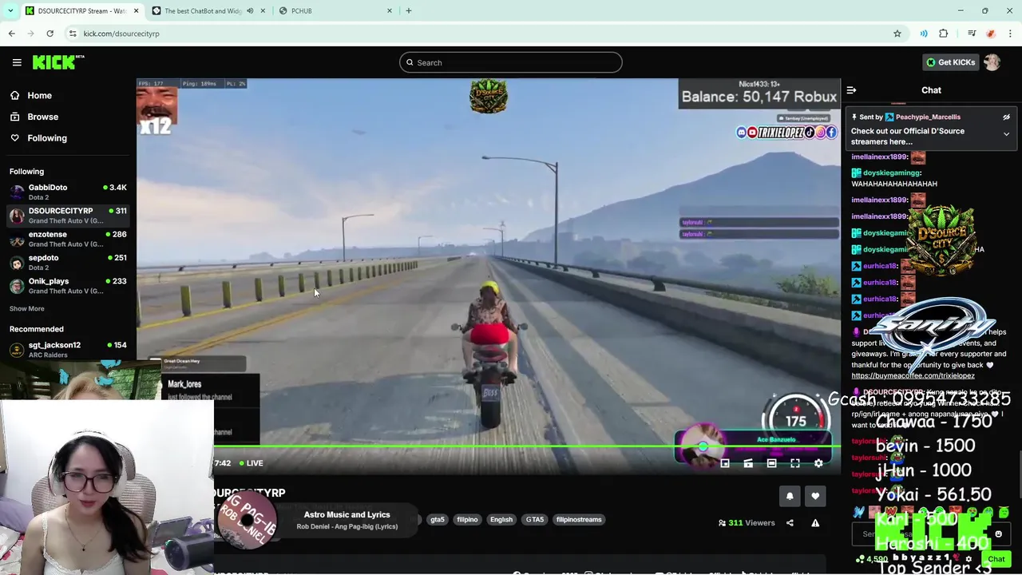Open Chrome three-dot menu
Image resolution: width=1022 pixels, height=575 pixels.
pyautogui.click(x=1011, y=34)
